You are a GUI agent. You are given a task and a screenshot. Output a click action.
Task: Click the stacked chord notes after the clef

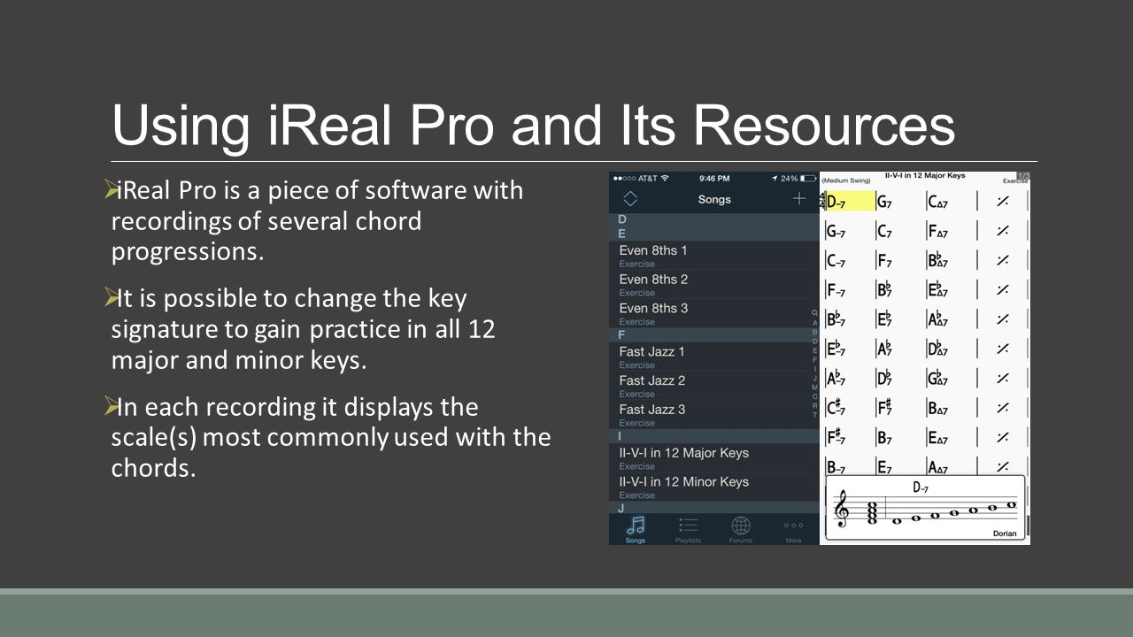coord(872,513)
